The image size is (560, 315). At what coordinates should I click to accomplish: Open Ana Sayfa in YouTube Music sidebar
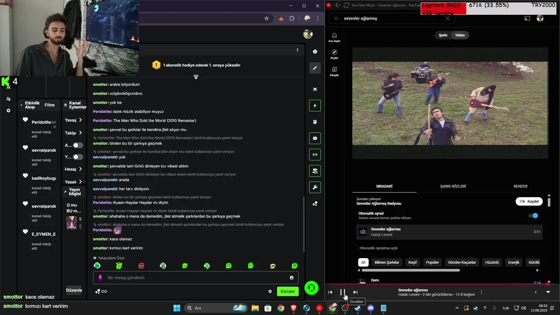(334, 38)
